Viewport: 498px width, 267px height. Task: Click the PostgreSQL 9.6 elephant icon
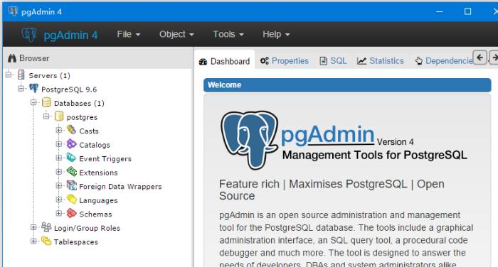click(33, 89)
